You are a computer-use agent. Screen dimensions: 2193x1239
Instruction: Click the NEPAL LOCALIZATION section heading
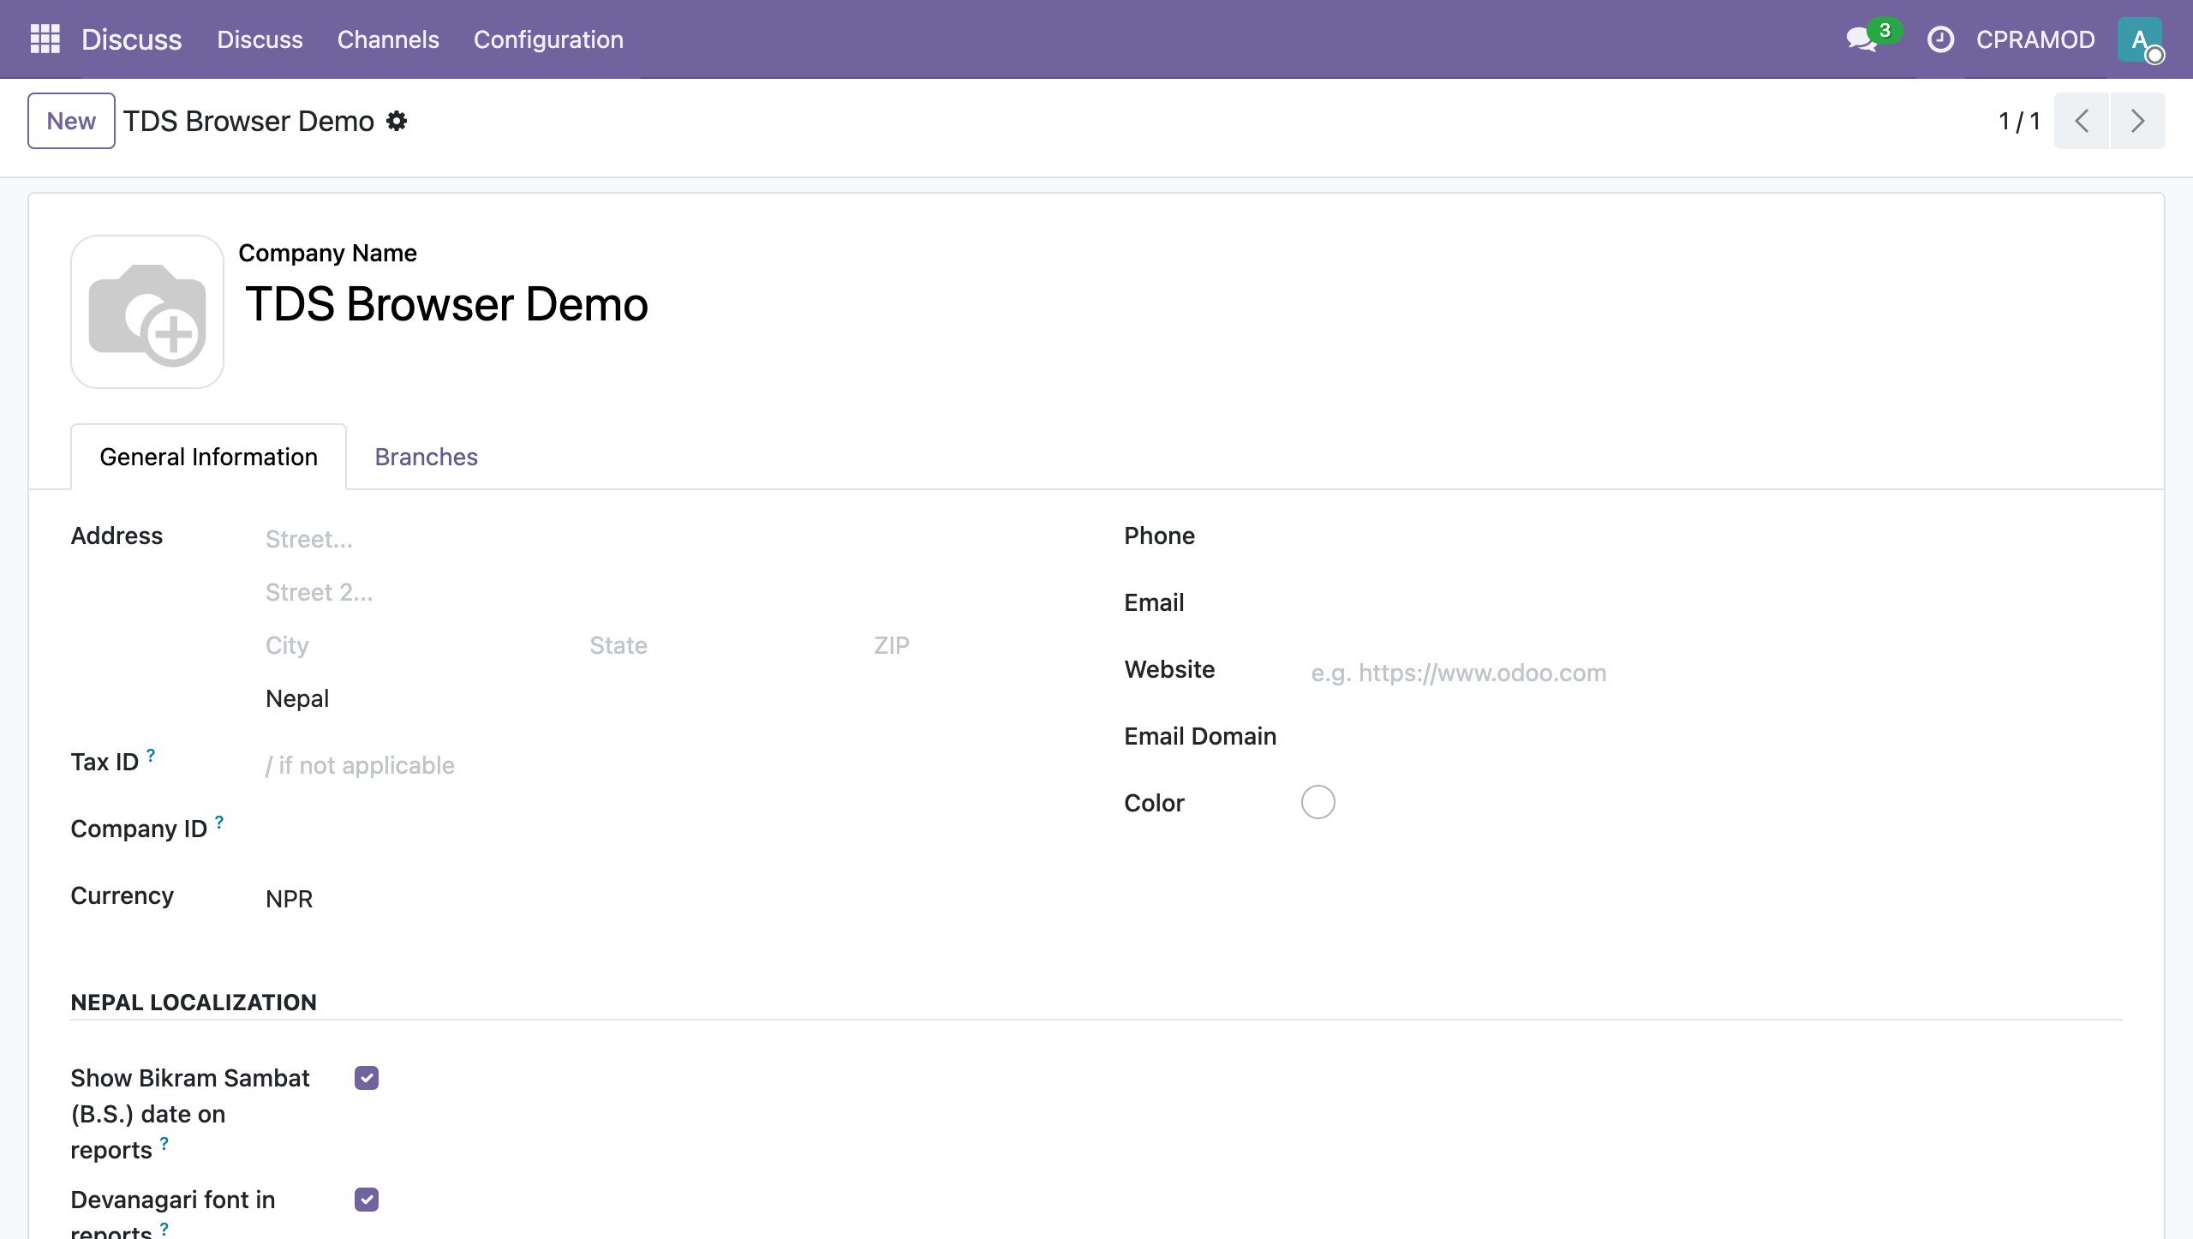coord(194,1002)
